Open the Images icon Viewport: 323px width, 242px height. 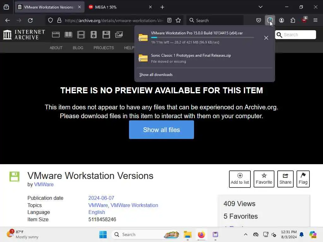119,35
